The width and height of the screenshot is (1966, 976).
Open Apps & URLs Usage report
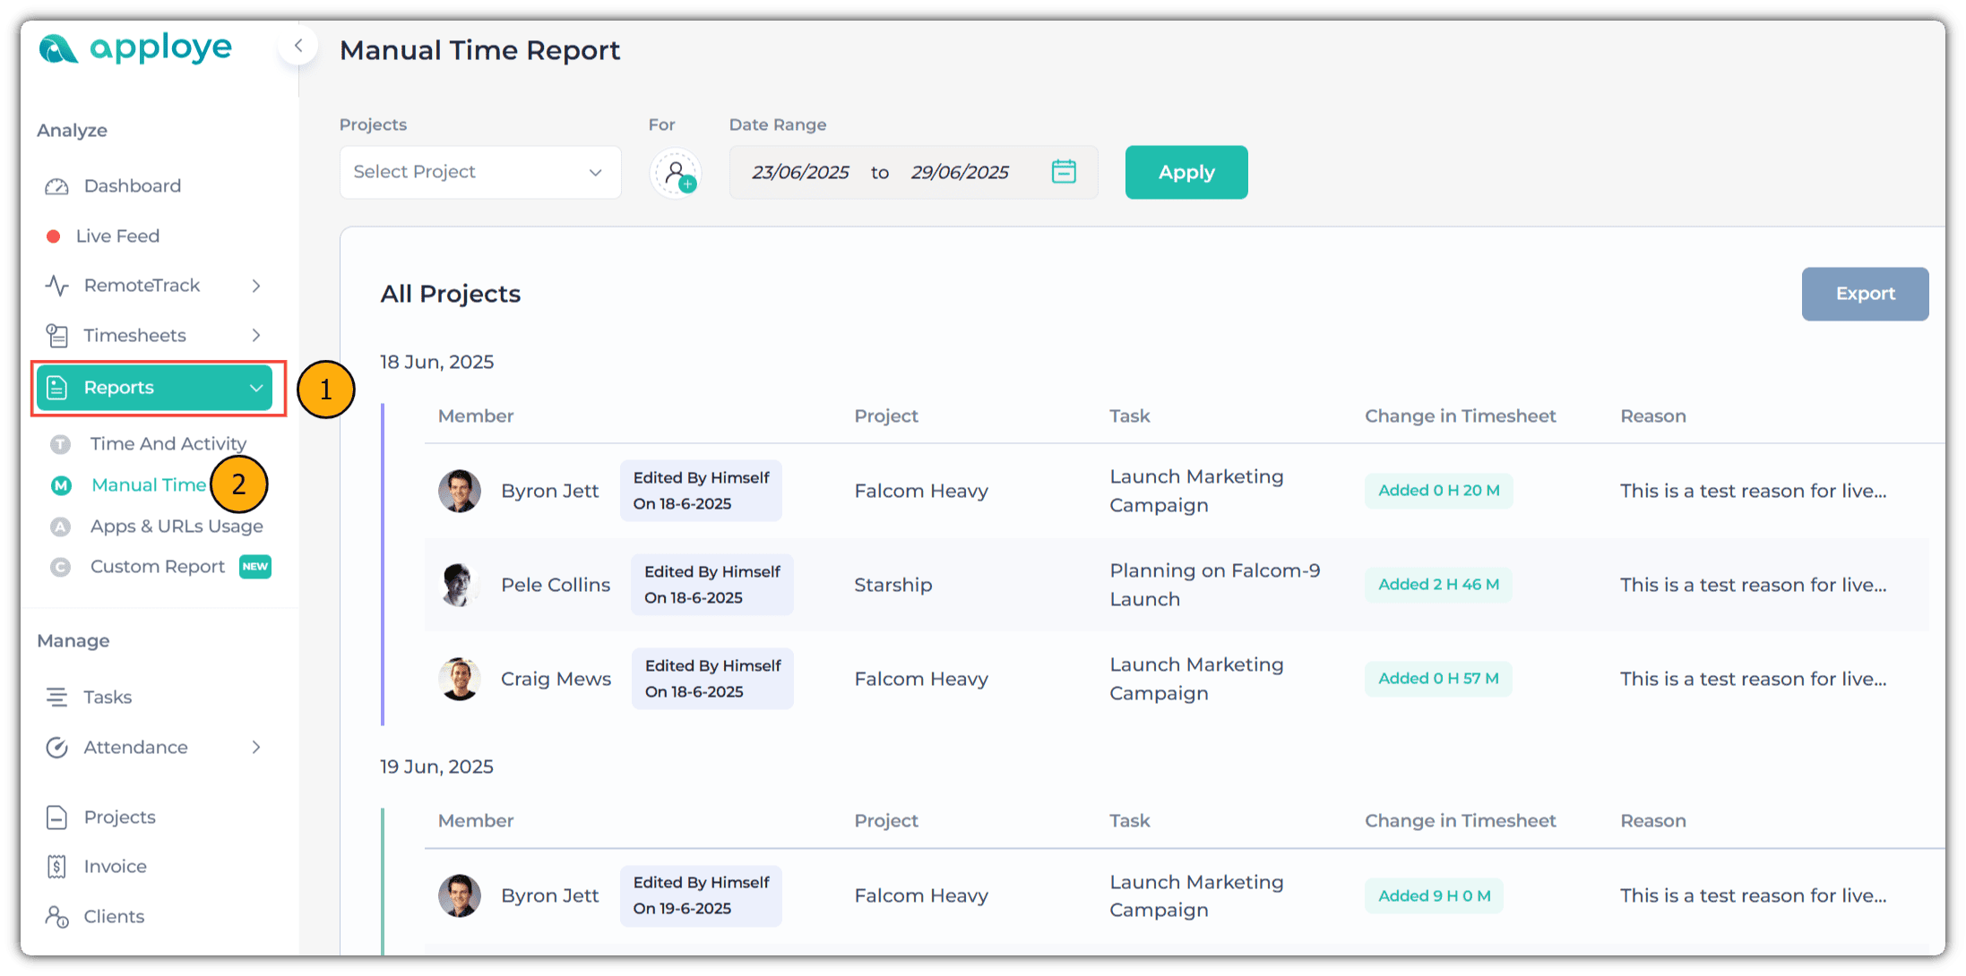pyautogui.click(x=177, y=527)
